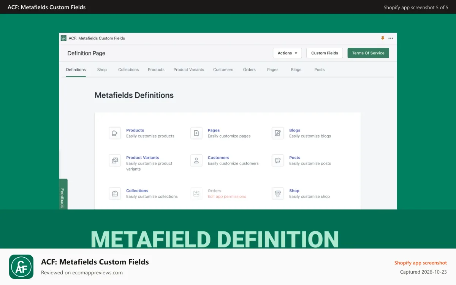Viewport: 456px width, 285px height.
Task: Open the Pages definitions link
Action: [214, 130]
